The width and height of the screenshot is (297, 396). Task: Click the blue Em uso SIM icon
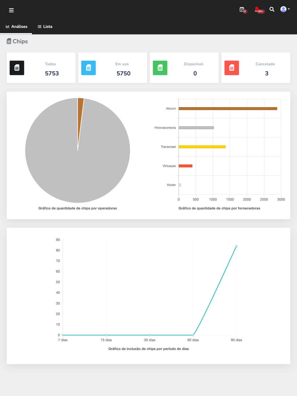pyautogui.click(x=89, y=68)
